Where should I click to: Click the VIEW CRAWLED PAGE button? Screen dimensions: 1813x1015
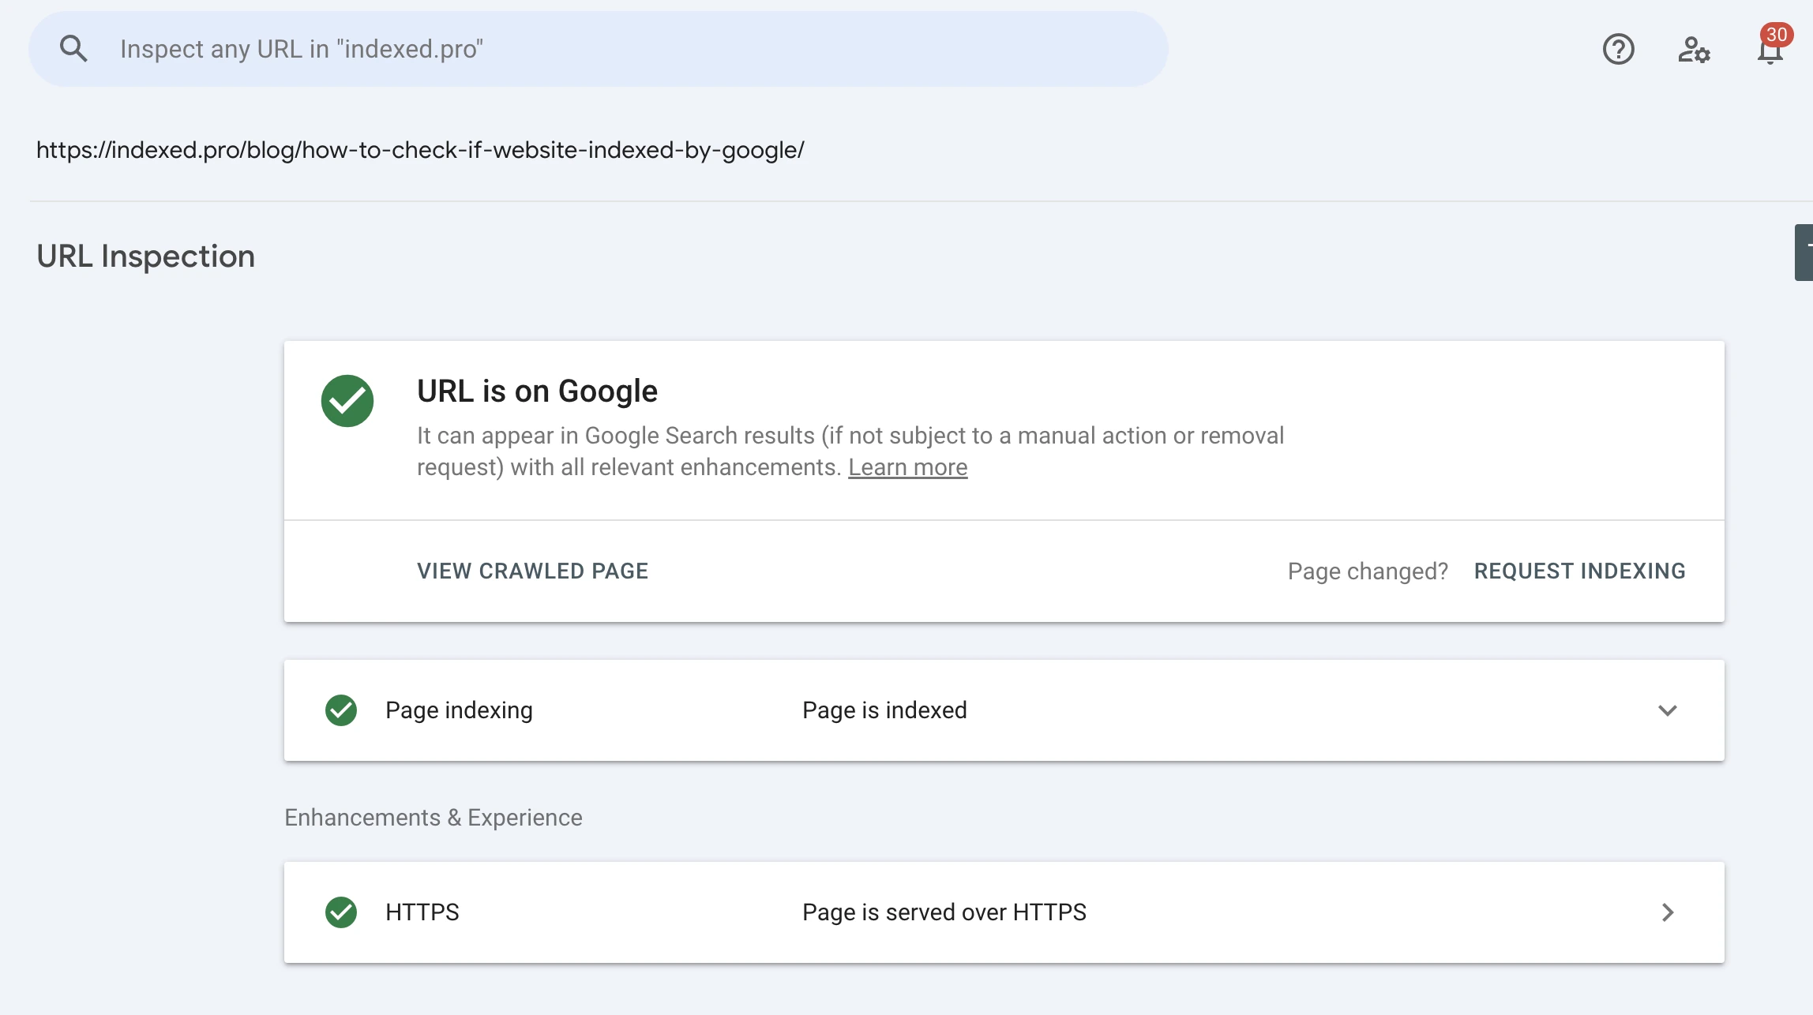click(533, 571)
